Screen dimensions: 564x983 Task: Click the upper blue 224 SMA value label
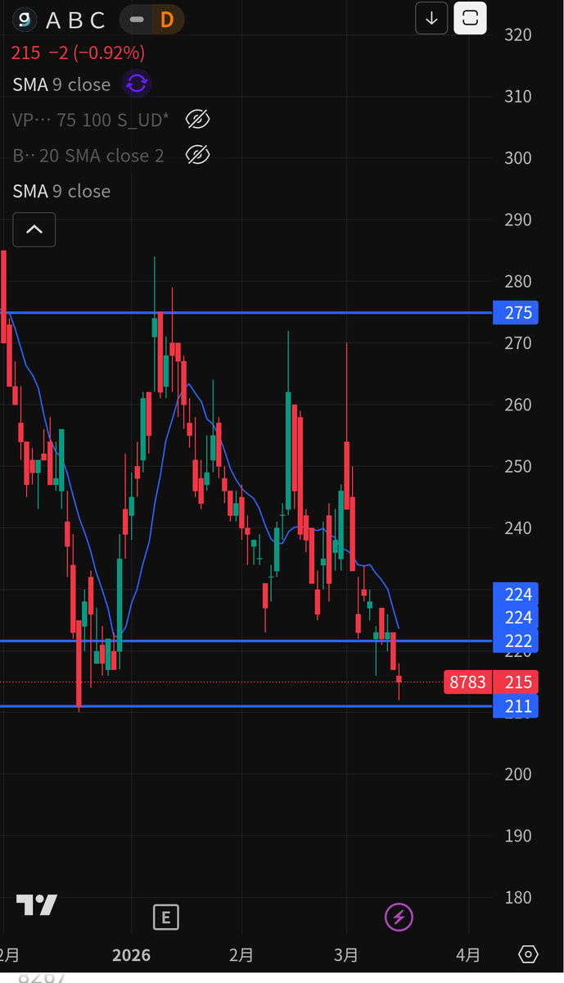click(516, 594)
